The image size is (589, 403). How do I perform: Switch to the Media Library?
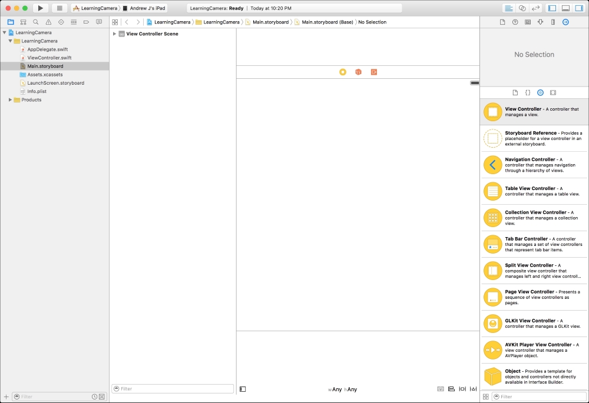552,92
